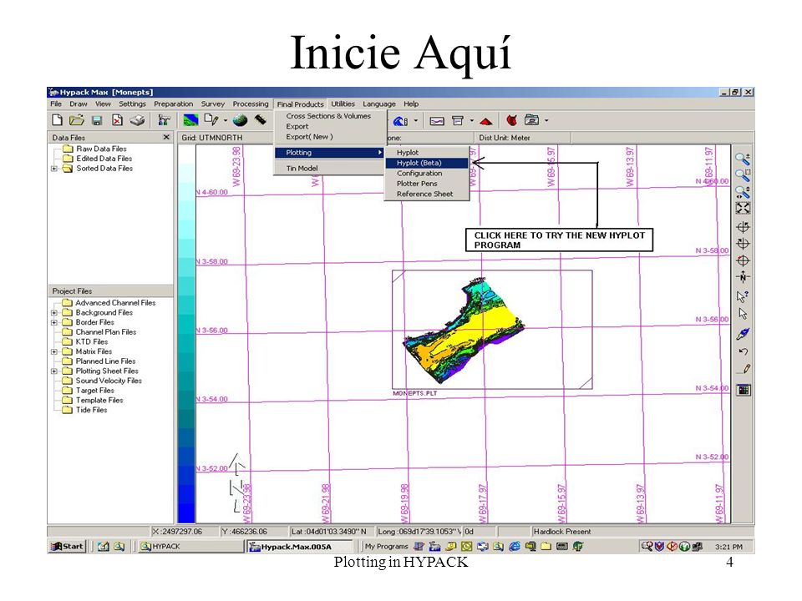Click the document with pencil editor icon
This screenshot has height=601, width=802.
pos(211,120)
